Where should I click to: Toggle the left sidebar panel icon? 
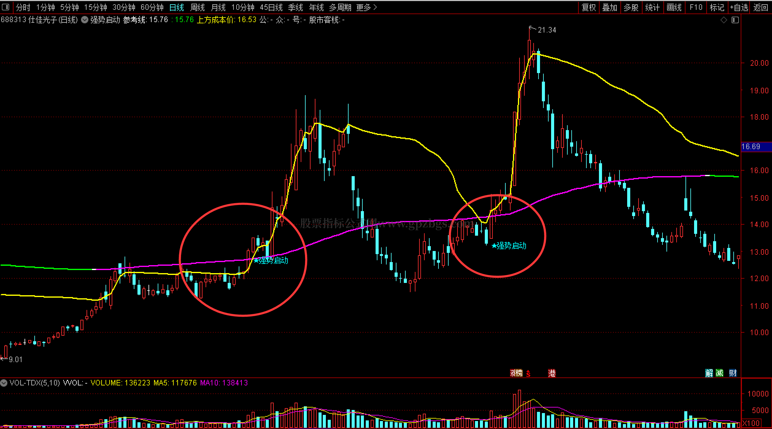[6, 7]
